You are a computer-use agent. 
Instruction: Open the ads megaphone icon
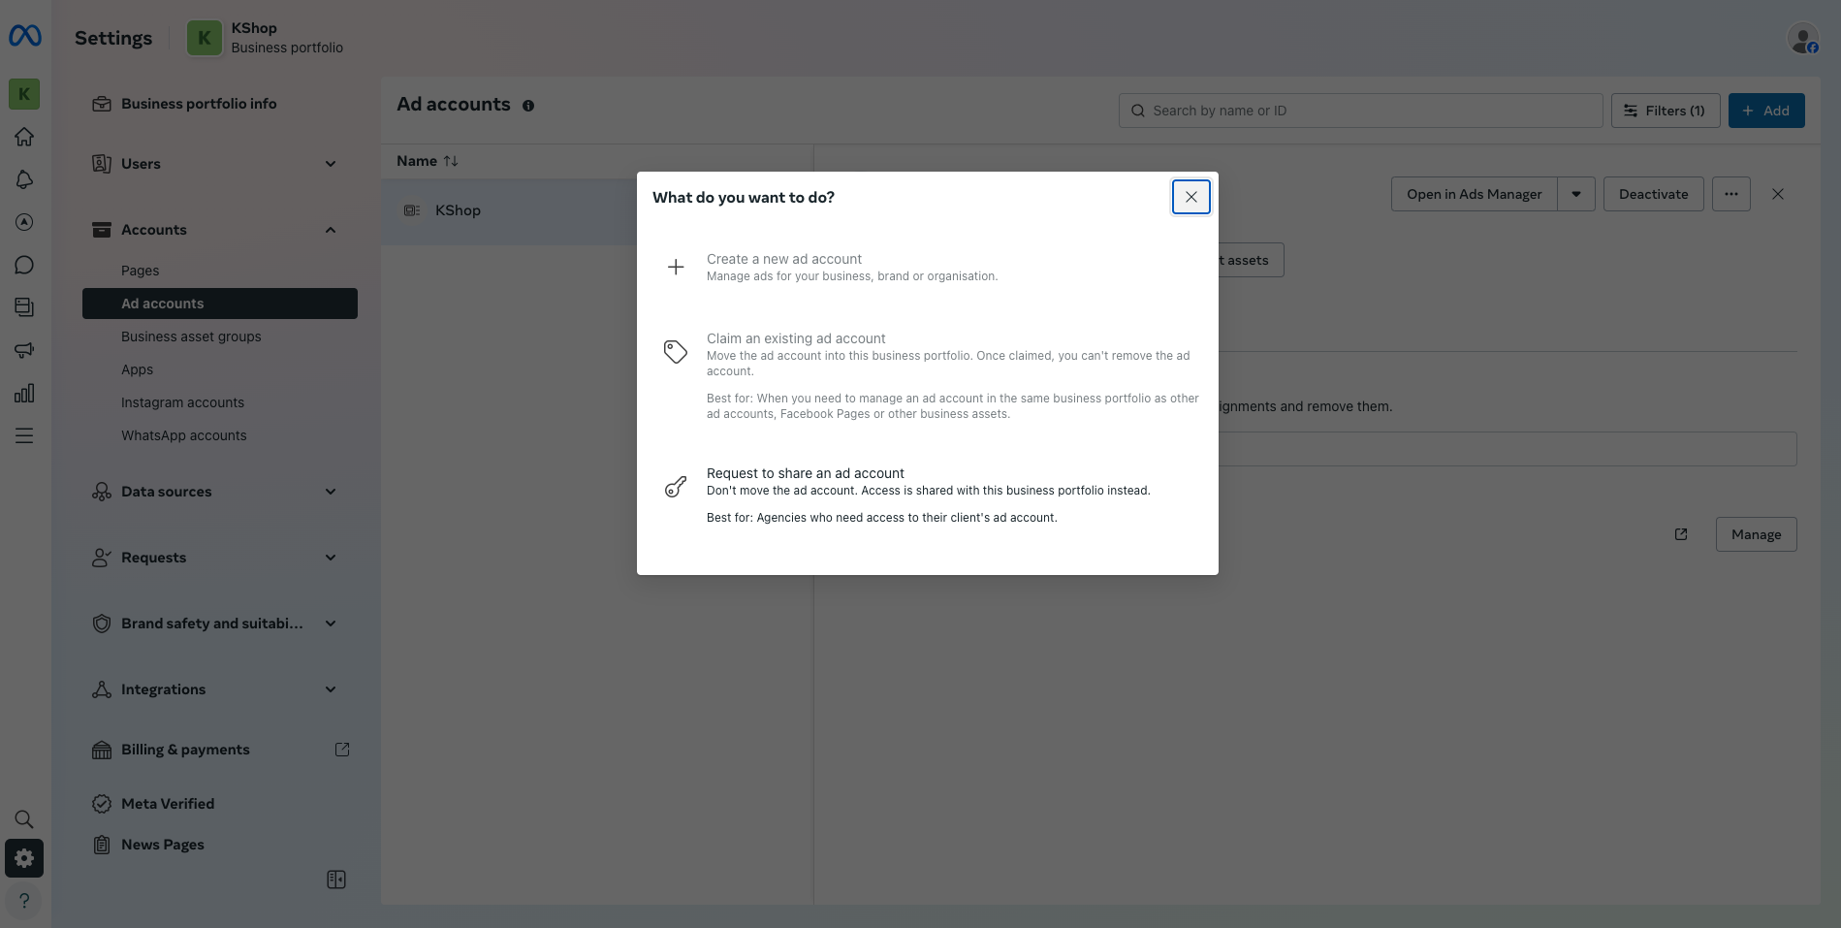[24, 350]
